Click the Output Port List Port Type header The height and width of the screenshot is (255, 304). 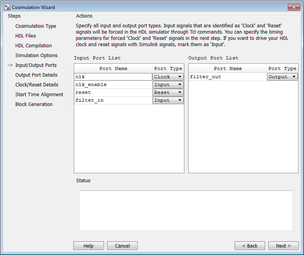click(282, 68)
